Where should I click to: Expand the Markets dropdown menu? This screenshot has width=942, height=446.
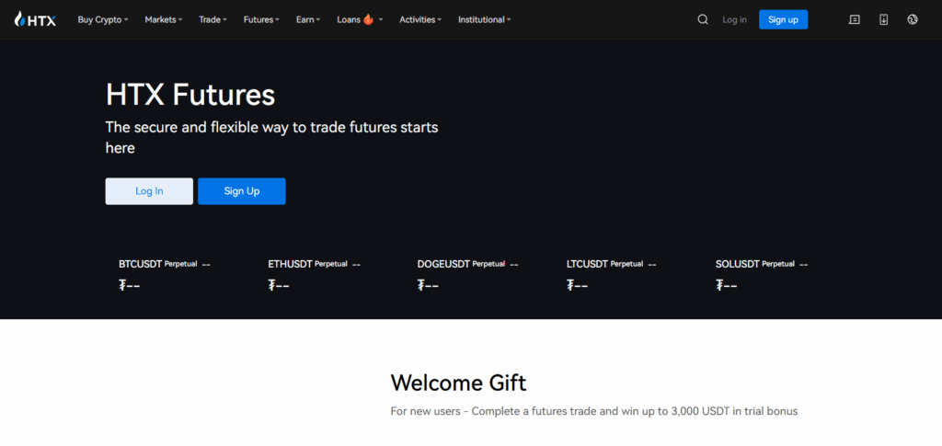pos(163,19)
